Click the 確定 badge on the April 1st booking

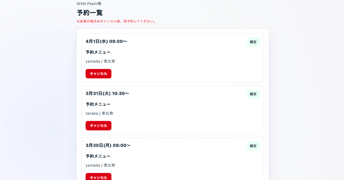point(253,42)
